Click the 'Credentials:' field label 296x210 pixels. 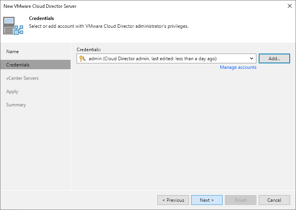89,50
